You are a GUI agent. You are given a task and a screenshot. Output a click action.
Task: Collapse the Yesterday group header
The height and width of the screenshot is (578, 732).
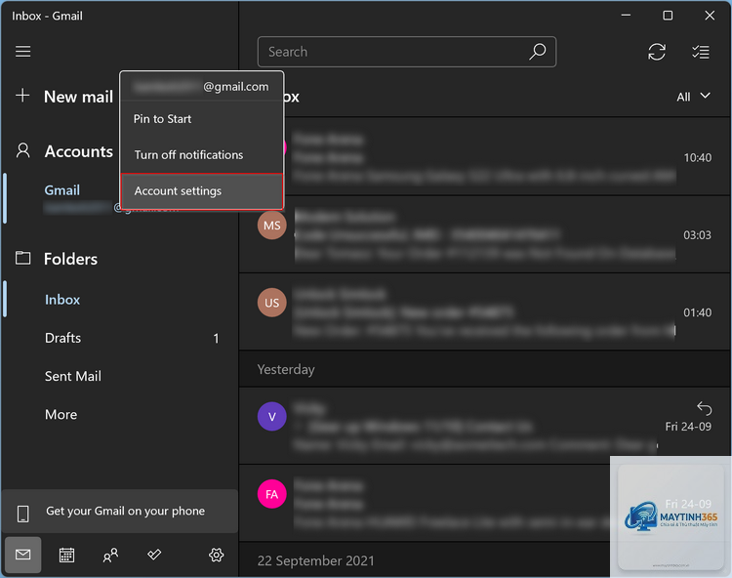tap(484, 369)
